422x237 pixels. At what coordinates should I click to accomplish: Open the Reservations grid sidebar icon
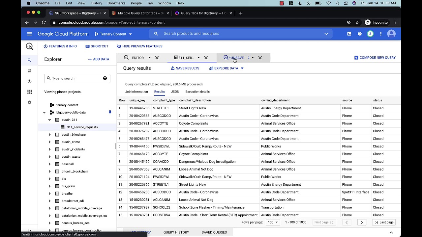(29, 92)
